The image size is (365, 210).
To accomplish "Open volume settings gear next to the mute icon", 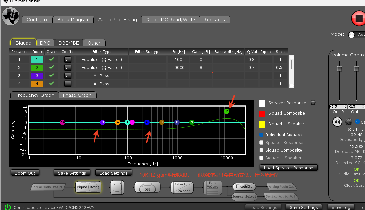I will pyautogui.click(x=349, y=122).
